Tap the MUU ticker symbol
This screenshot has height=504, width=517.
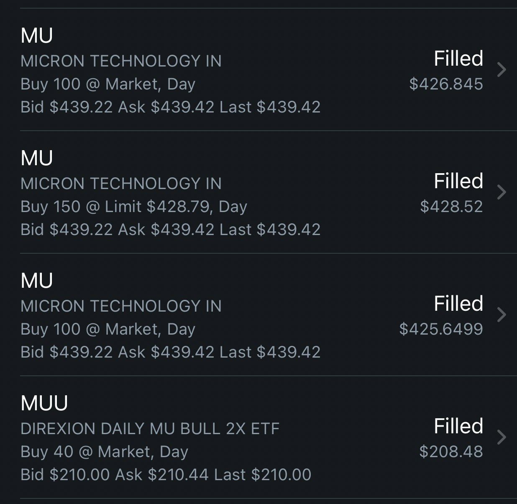44,403
